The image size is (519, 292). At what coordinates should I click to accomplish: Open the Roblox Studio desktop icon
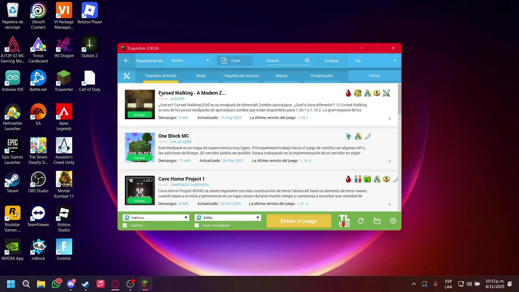tap(64, 219)
